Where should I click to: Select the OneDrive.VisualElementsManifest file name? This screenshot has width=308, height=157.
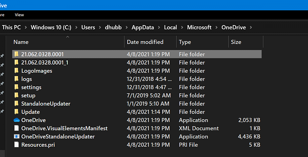pos(64,128)
